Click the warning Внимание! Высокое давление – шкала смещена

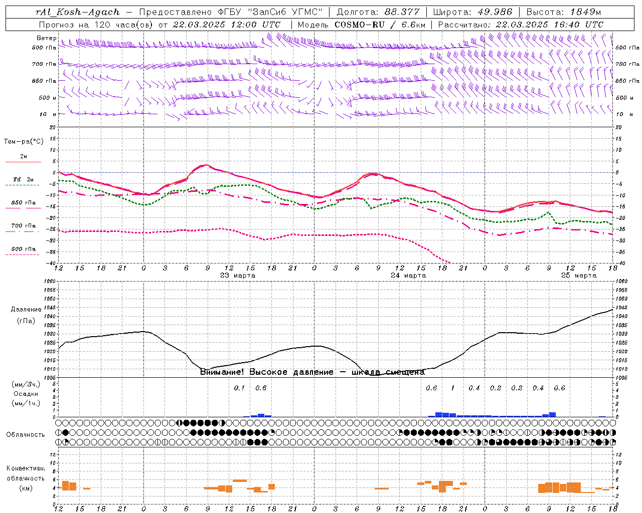coord(312,372)
